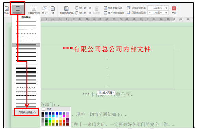197x129 pixels.
Task: Pick the pink color swatch
Action: (67, 116)
